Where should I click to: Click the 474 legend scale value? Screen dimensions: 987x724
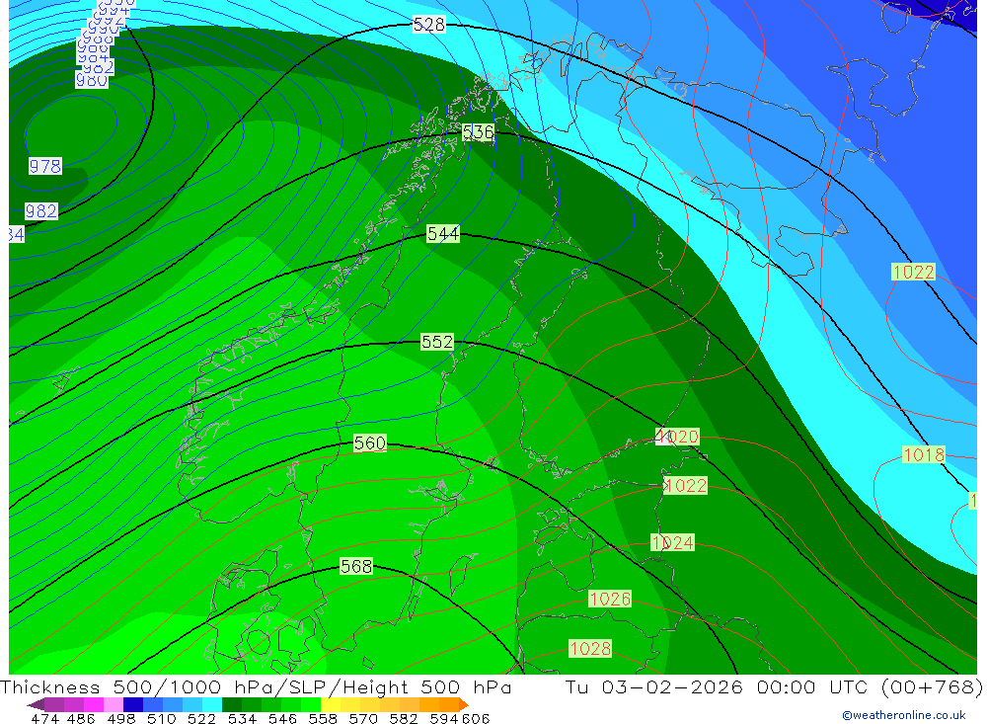[44, 718]
